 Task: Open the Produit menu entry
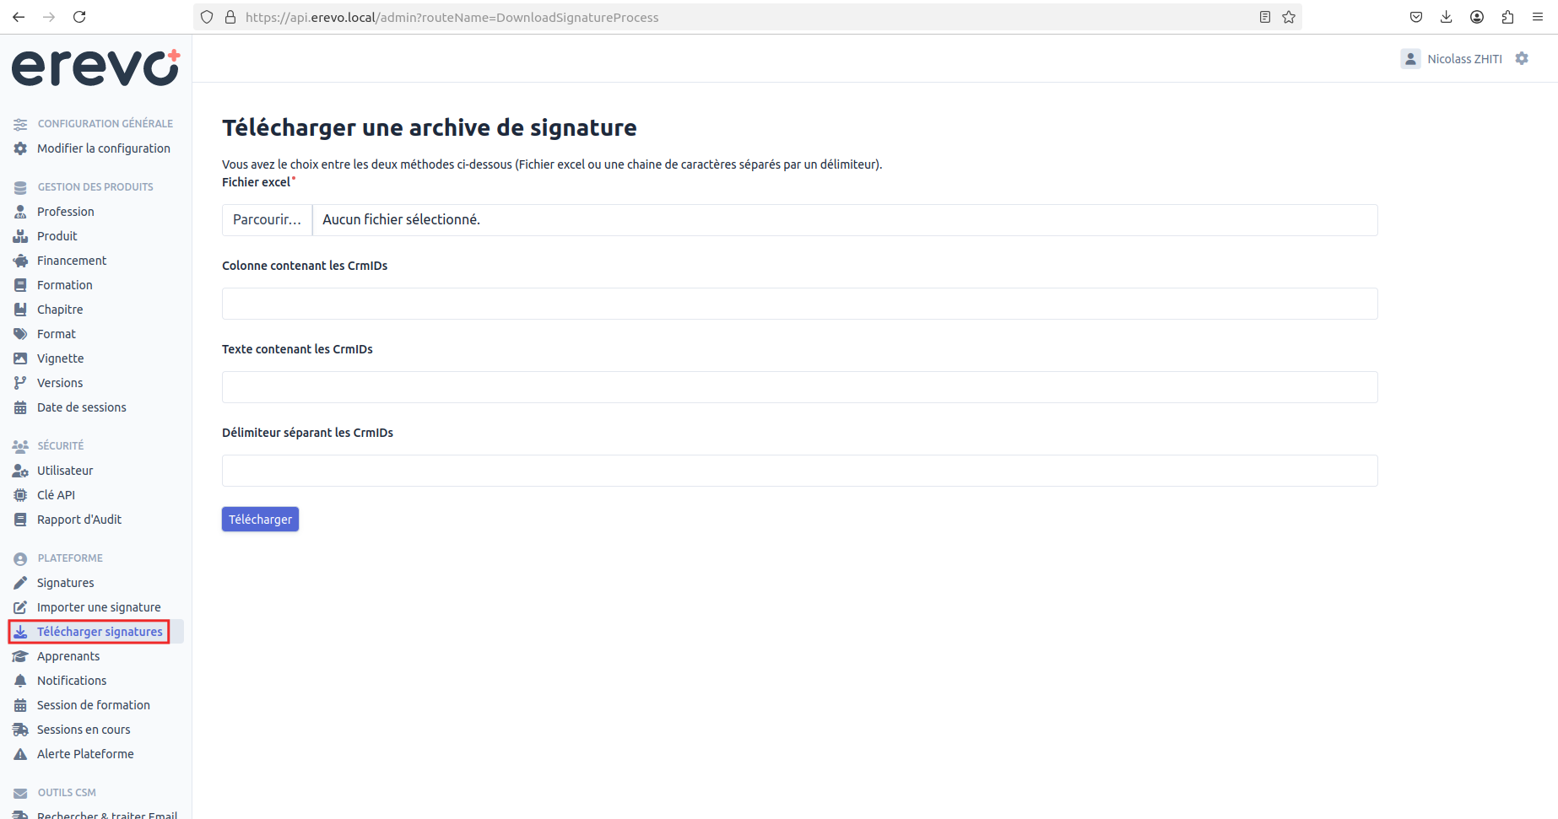tap(57, 236)
